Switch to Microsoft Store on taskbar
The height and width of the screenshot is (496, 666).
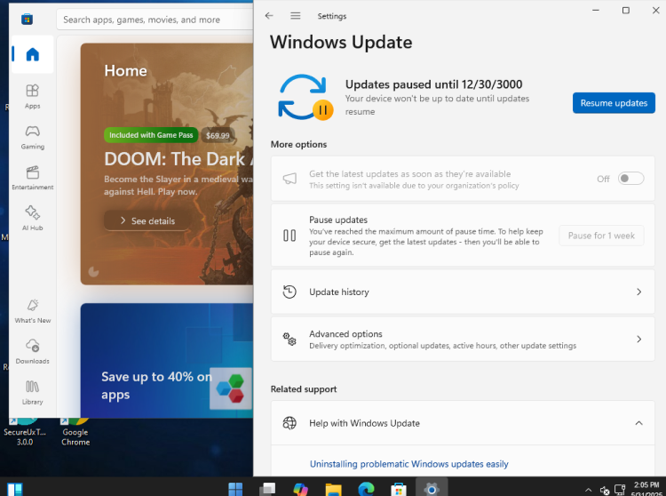(399, 489)
